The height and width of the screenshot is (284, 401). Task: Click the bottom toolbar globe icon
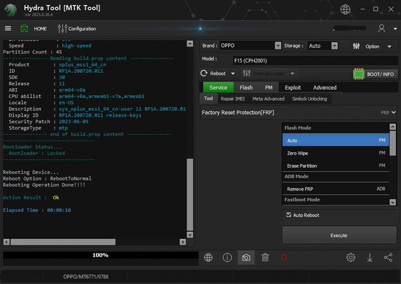[208, 258]
